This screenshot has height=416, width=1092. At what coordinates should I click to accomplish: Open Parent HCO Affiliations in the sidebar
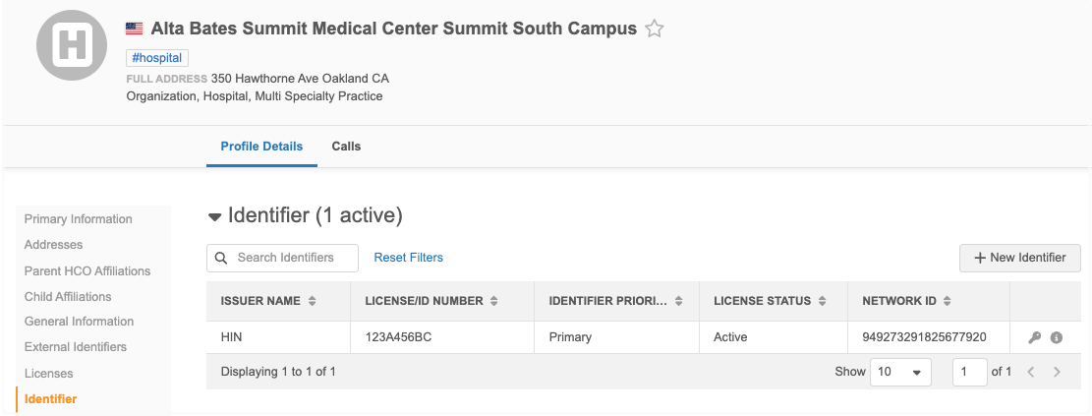[87, 271]
